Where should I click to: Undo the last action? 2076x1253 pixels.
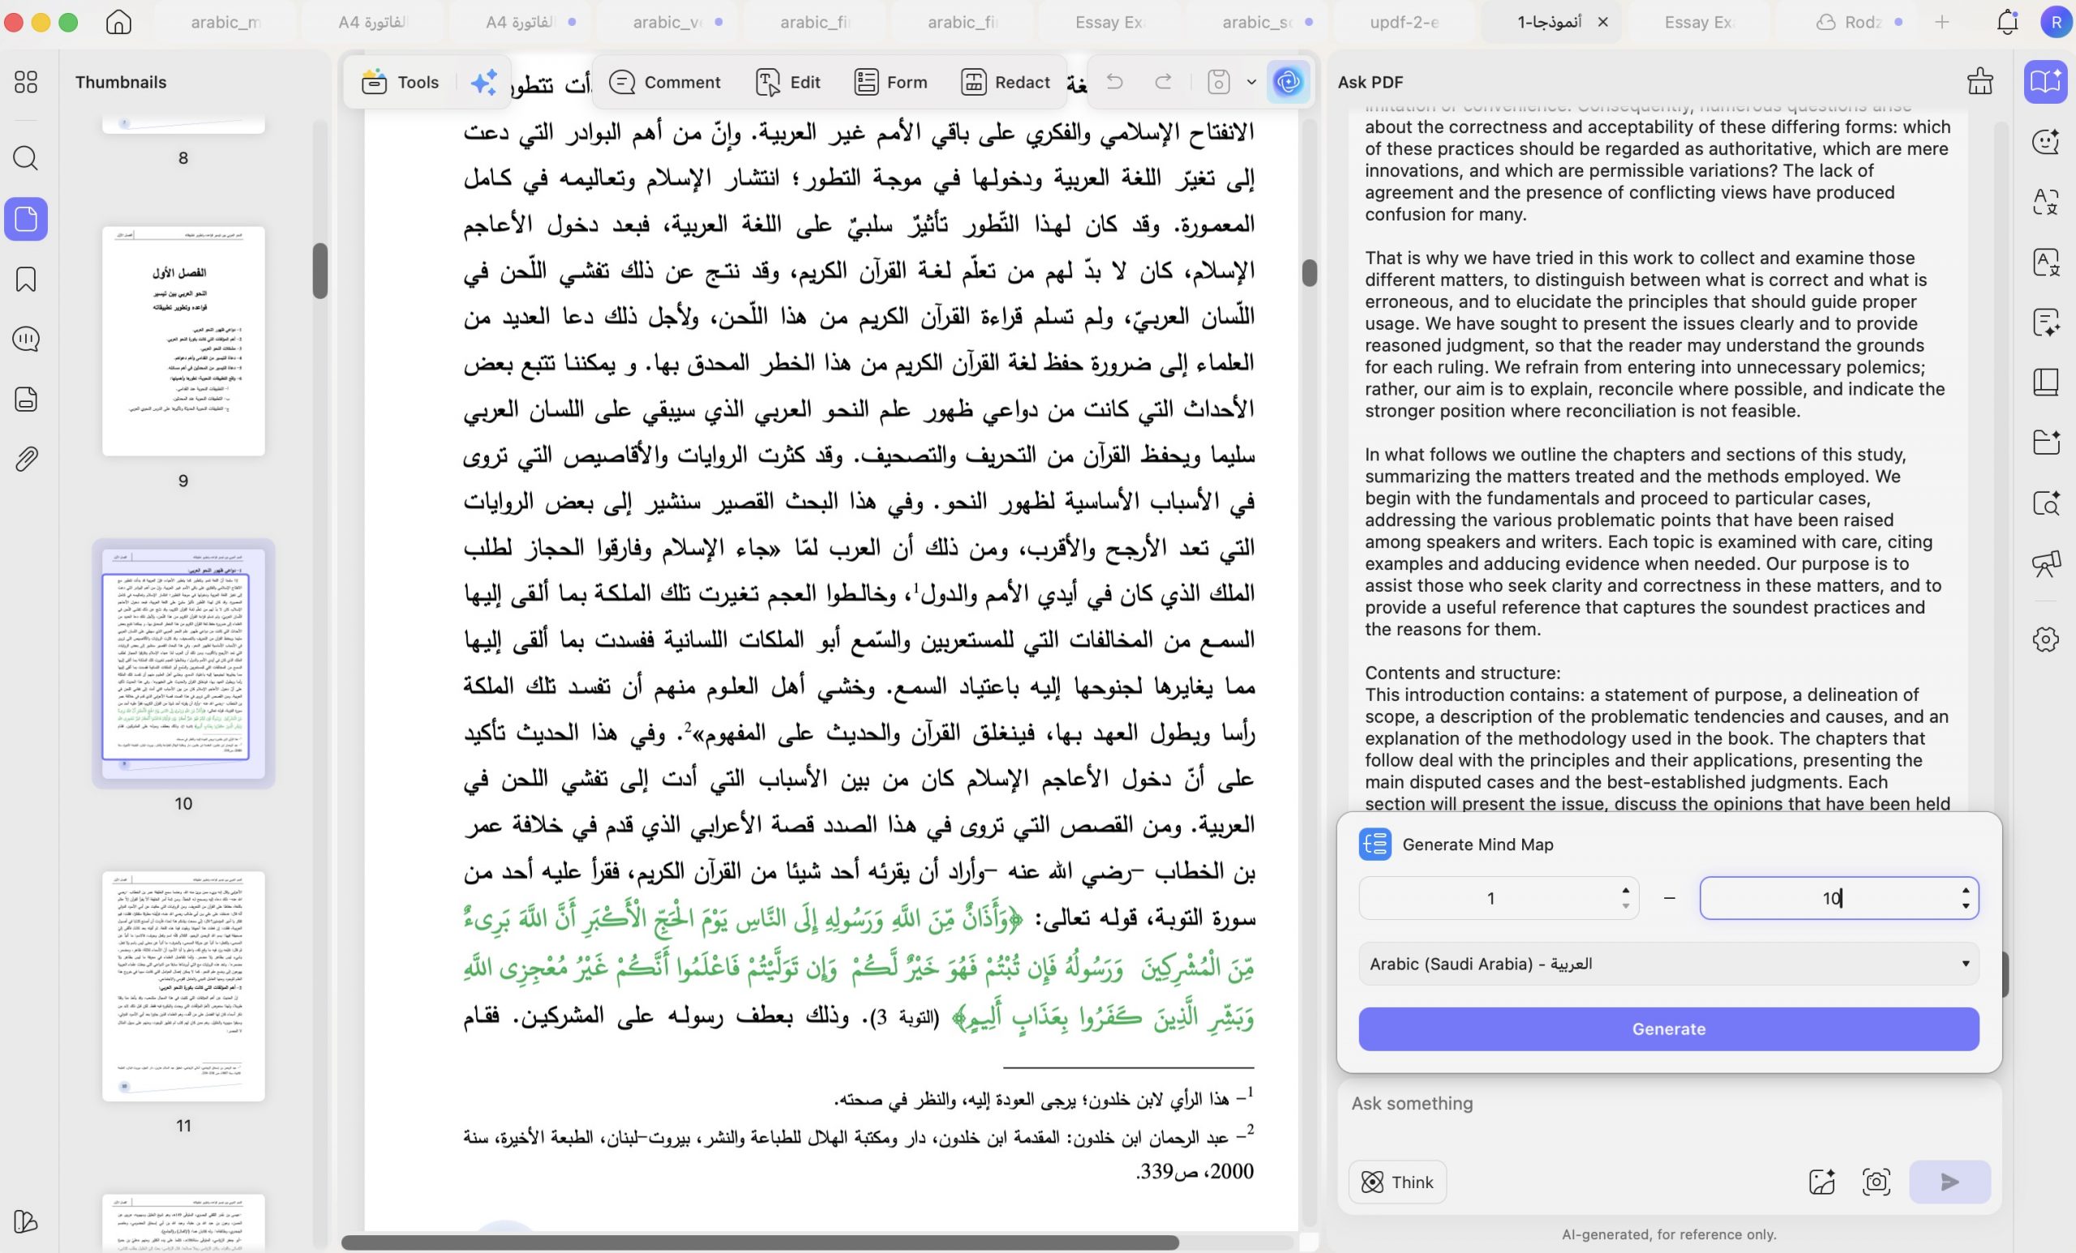(1115, 82)
